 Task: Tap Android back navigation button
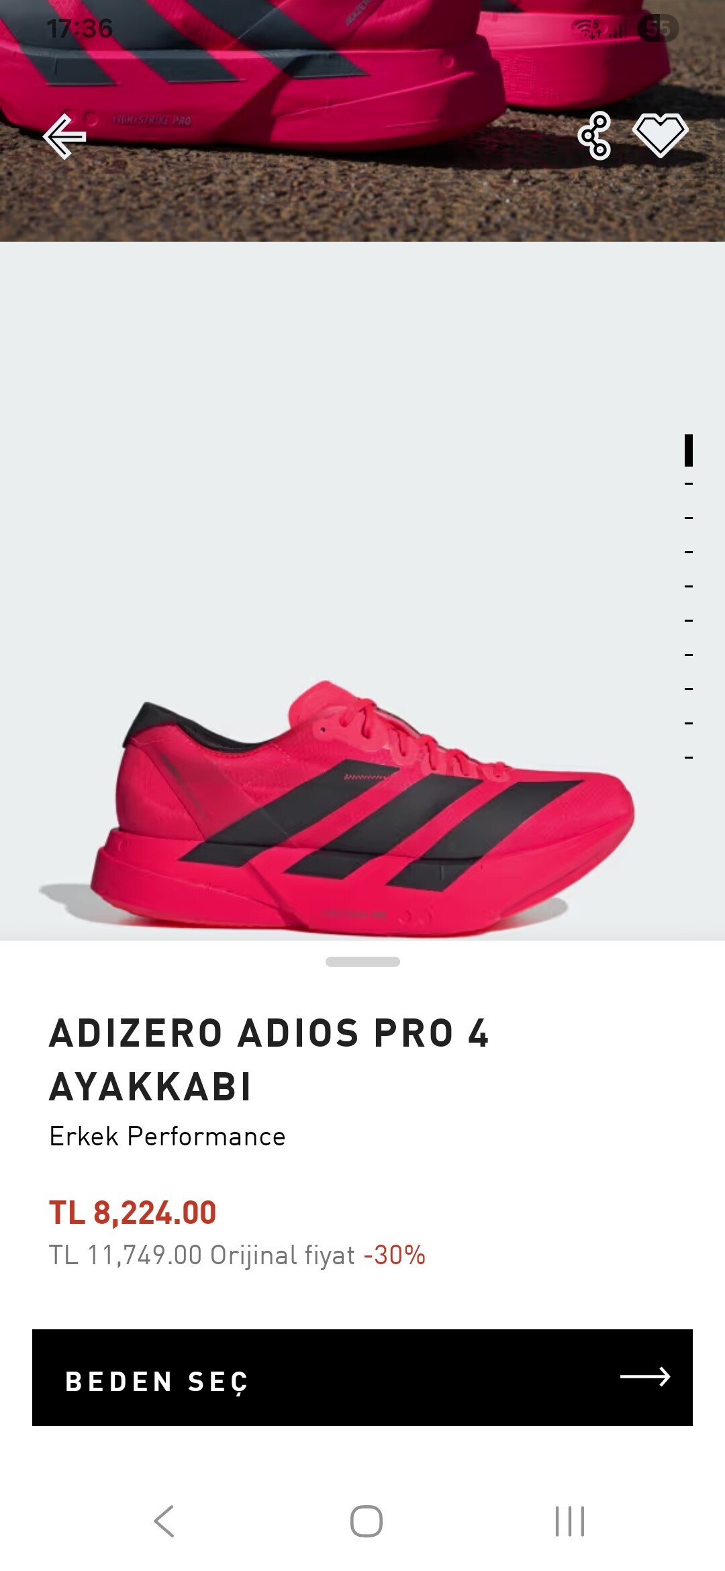point(164,1521)
